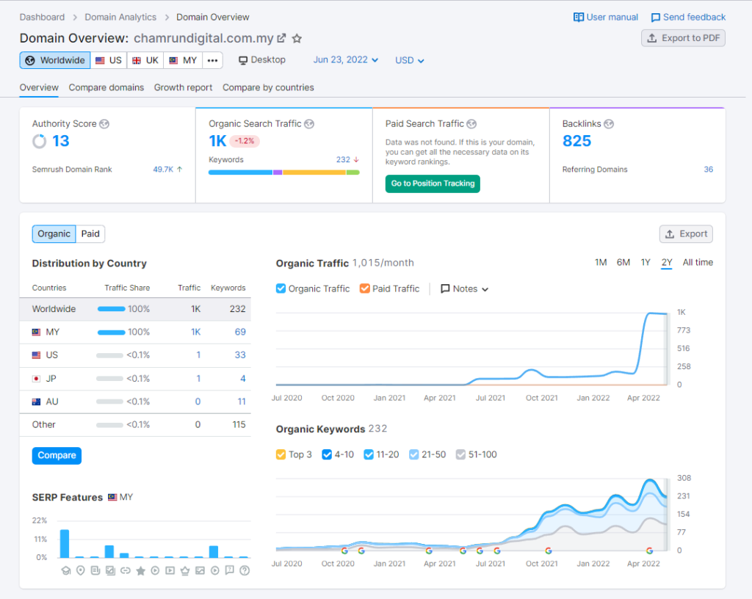The height and width of the screenshot is (599, 752).
Task: Open domain in new tab via external-link icon
Action: [282, 38]
